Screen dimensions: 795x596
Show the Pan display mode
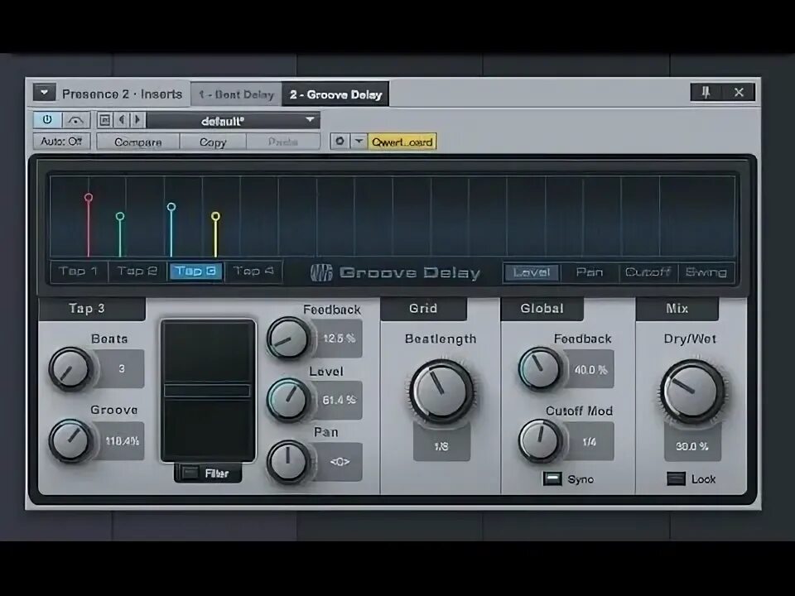(590, 272)
